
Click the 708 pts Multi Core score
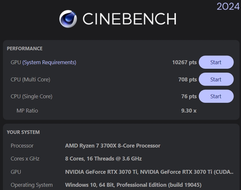pos(188,79)
